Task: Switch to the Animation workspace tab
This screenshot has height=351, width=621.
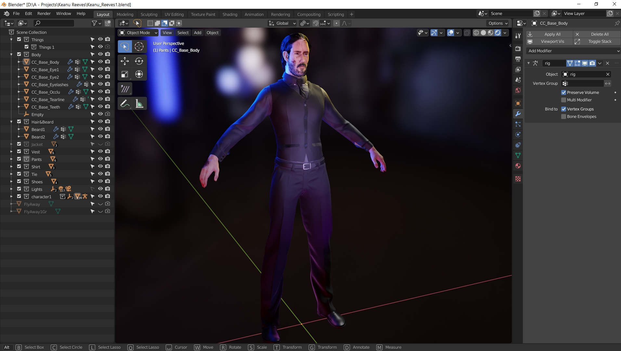Action: coord(254,14)
